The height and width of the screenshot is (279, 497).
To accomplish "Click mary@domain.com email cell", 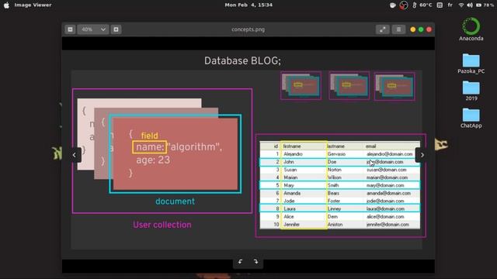I will click(x=385, y=185).
